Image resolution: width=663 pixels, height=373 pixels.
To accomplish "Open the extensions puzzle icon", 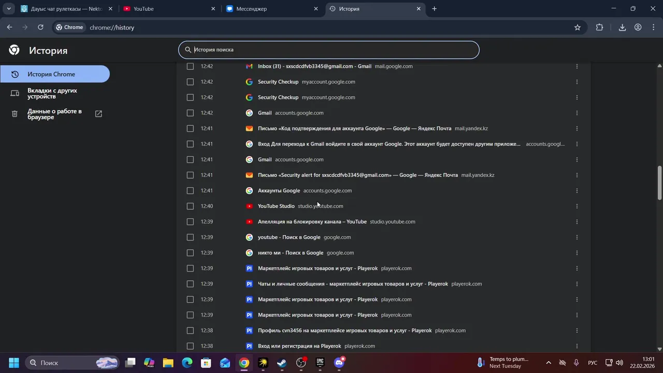I will point(599,27).
